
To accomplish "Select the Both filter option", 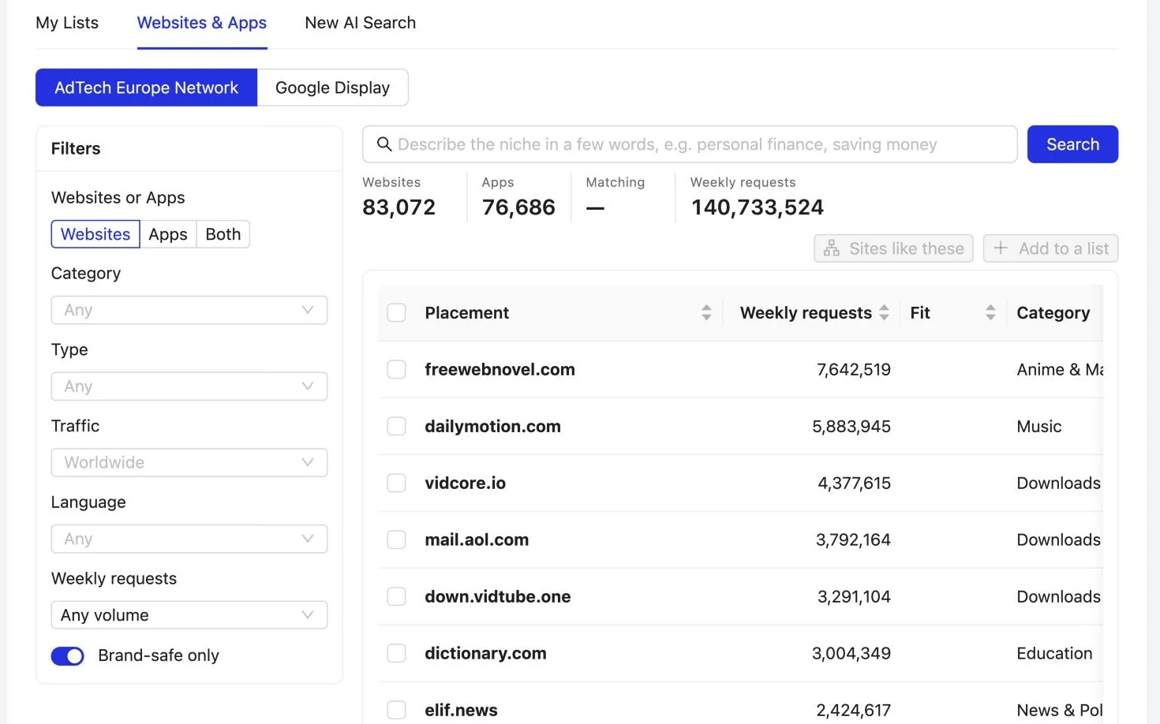I will coord(223,234).
